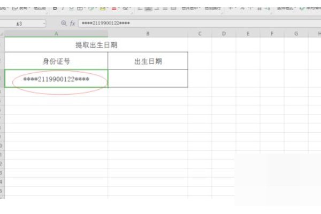
Task: Click the Format Painter button
Action: tap(40, 9)
